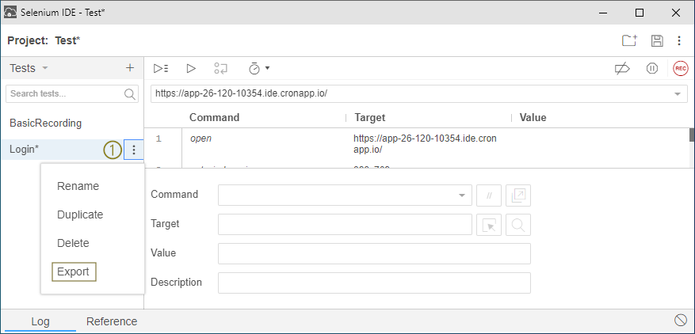Clear the log with circle-slash icon
This screenshot has height=334, width=695.
click(681, 321)
